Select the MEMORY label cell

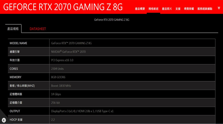[29, 77]
